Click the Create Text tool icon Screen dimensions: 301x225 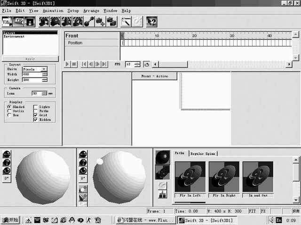click(x=7, y=21)
